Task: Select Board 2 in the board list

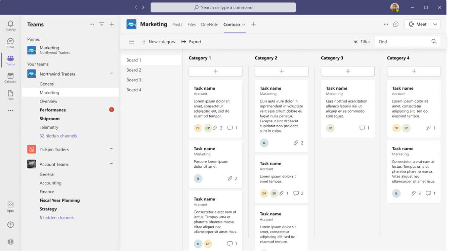Action: [151, 70]
